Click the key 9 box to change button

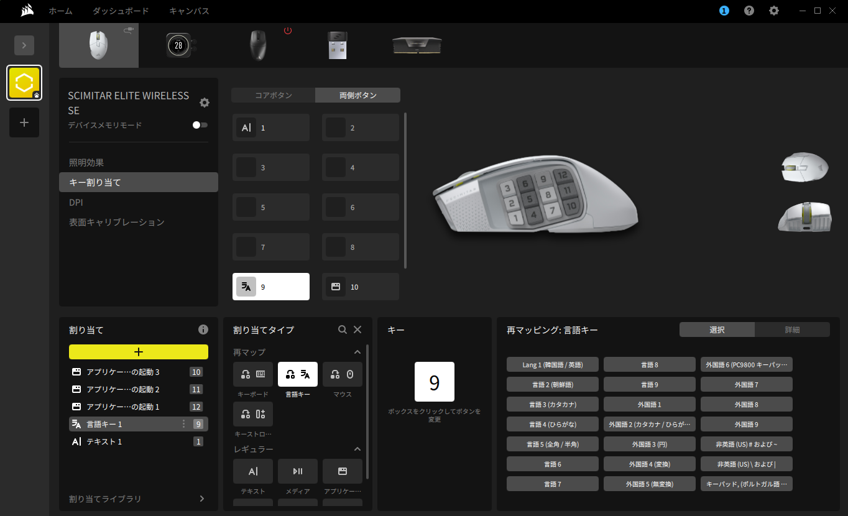[435, 382]
